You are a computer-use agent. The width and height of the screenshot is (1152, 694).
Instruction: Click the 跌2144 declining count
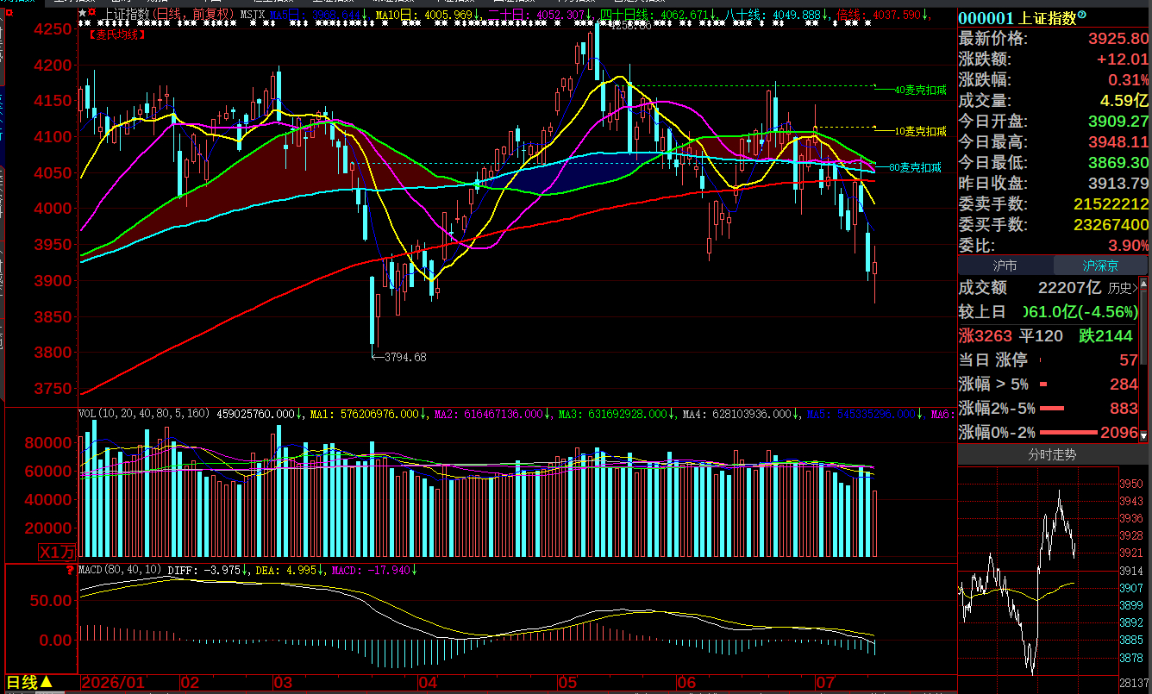tap(1106, 335)
